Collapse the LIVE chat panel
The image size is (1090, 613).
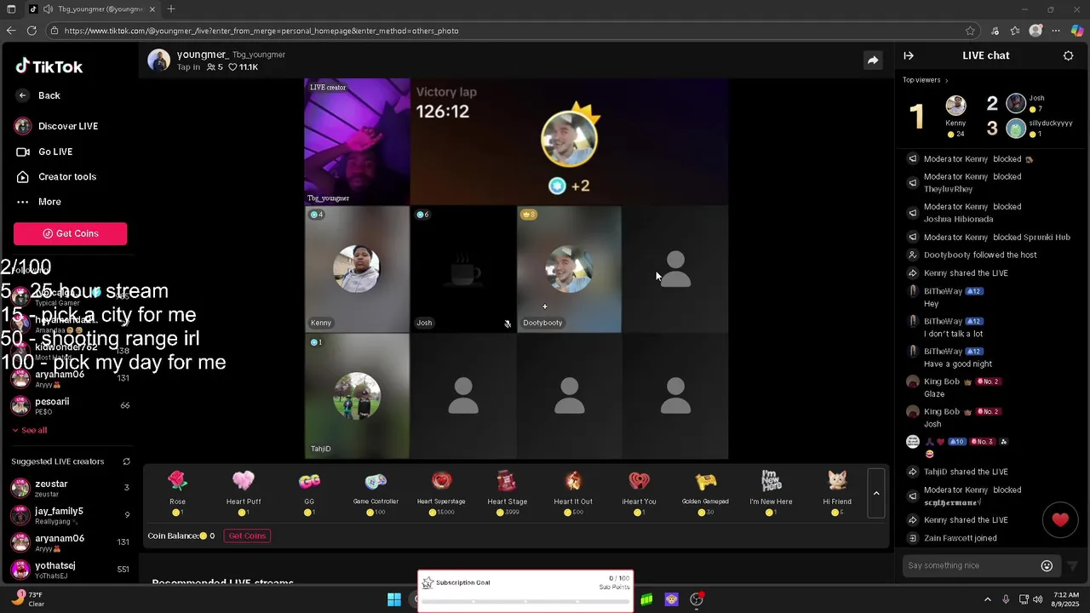pyautogui.click(x=909, y=55)
